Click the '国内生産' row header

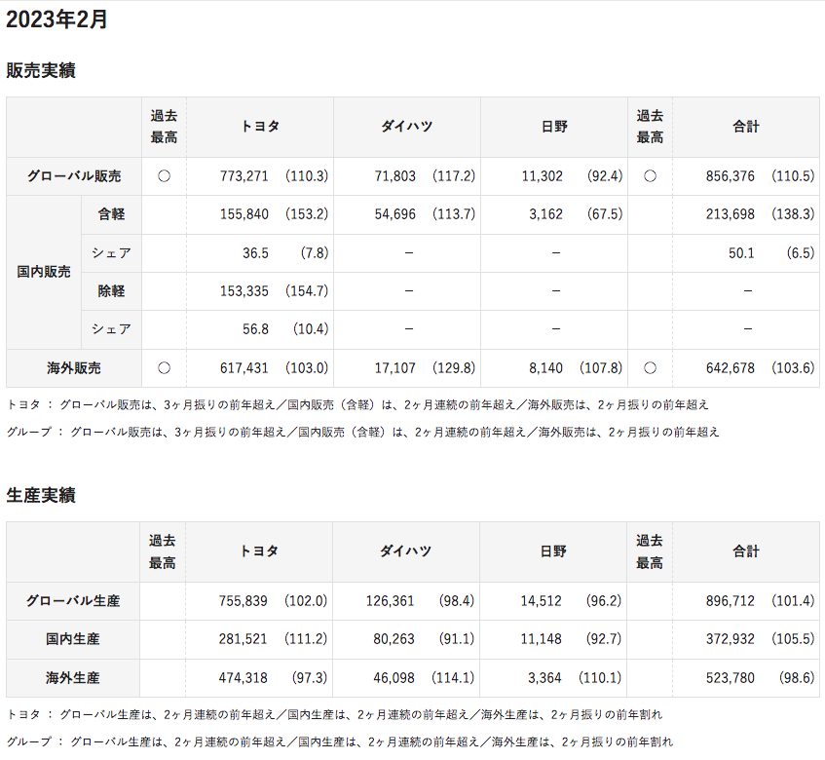coord(73,639)
